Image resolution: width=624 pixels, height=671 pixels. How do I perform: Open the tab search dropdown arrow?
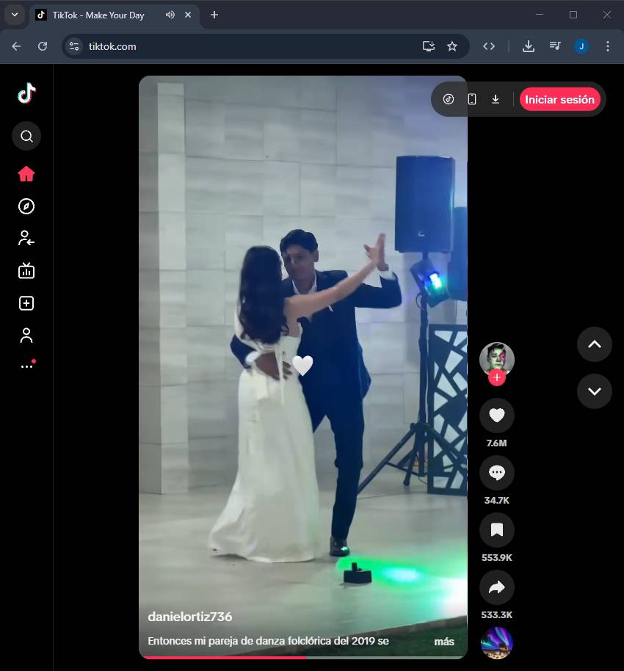14,15
